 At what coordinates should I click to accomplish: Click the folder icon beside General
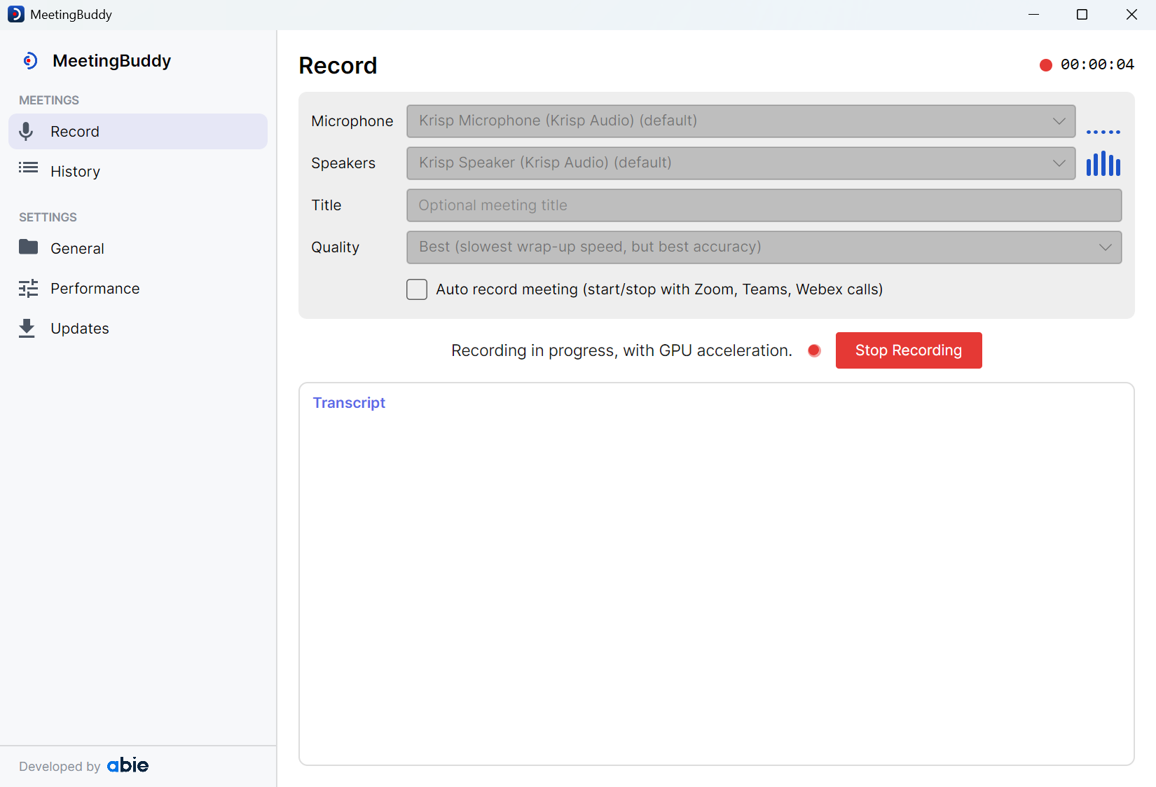click(x=28, y=247)
